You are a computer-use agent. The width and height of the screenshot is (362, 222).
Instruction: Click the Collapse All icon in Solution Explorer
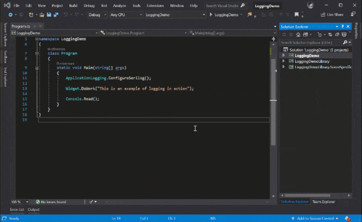(337, 34)
